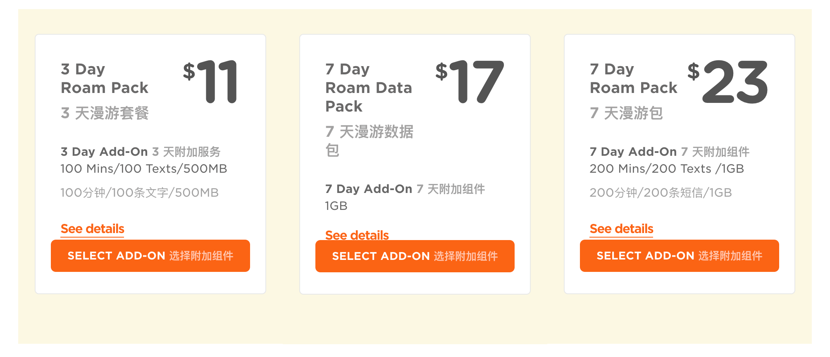The width and height of the screenshot is (830, 357).
Task: Click See details on the $23 plan card
Action: 621,228
